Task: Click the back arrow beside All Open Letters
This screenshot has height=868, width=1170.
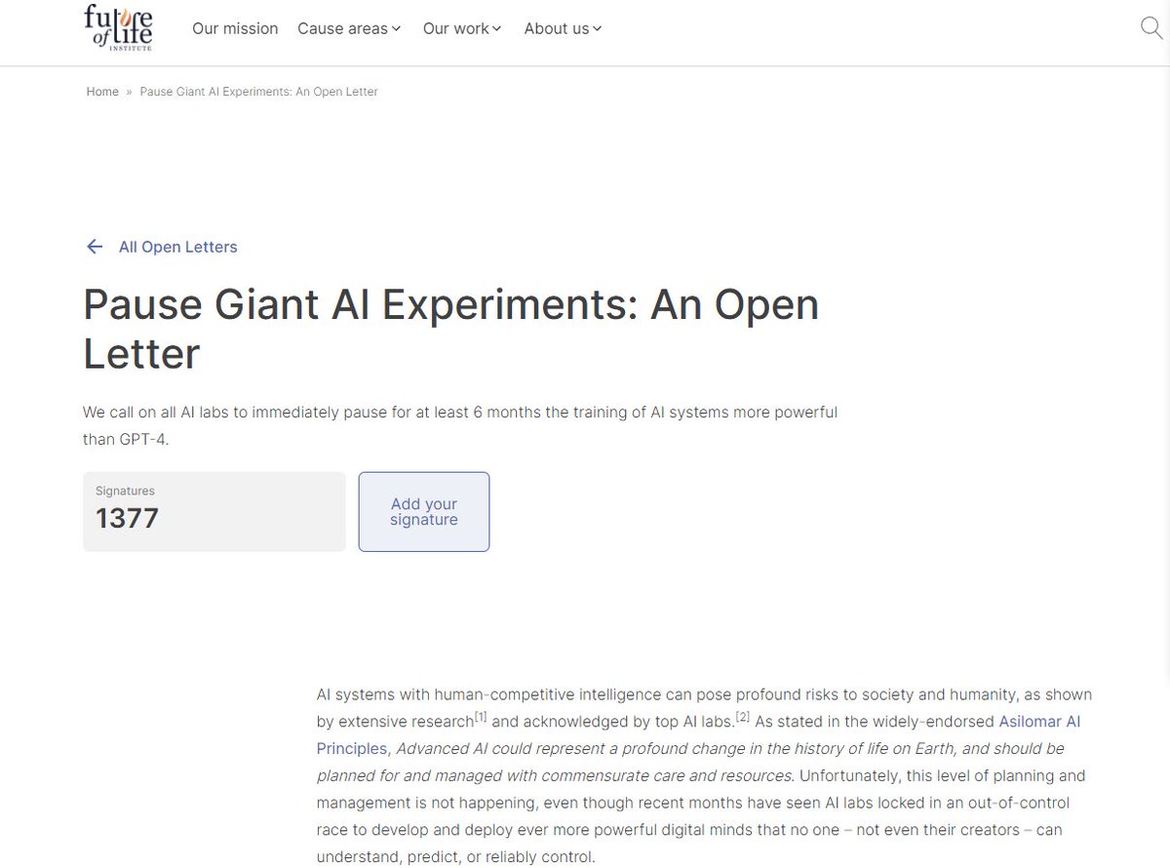Action: click(95, 247)
